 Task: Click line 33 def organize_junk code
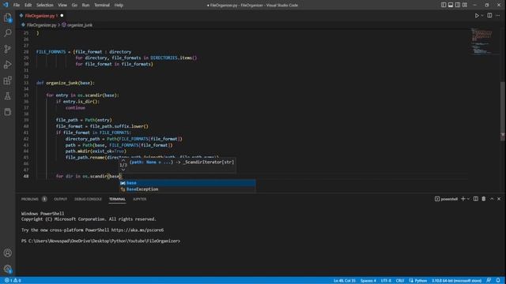(x=66, y=83)
